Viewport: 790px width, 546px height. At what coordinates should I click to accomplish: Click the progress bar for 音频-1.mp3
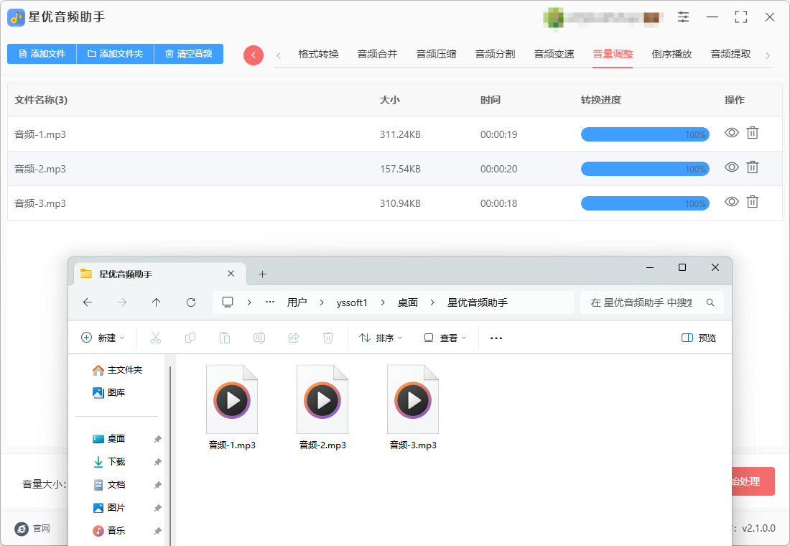645,134
